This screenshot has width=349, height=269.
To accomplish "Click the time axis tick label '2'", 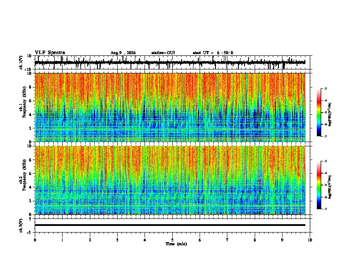I will tap(90, 240).
